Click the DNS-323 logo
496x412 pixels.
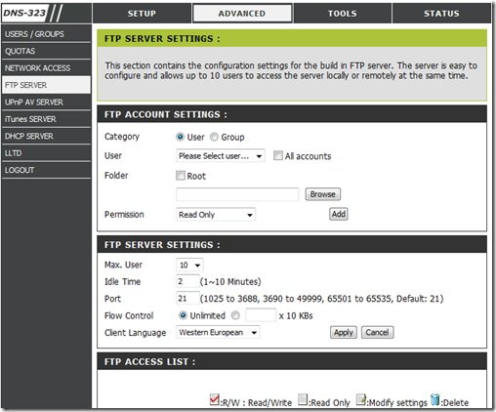coord(24,14)
